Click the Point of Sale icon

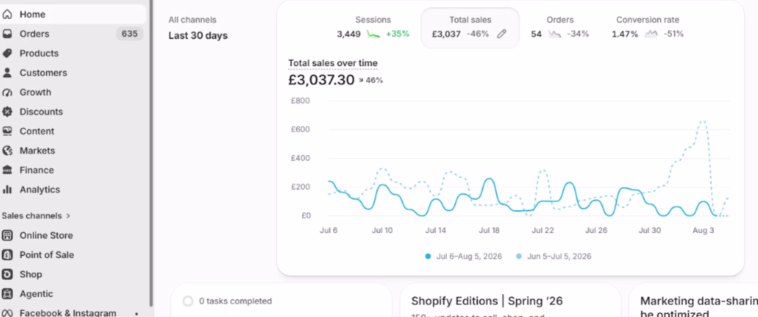[7, 255]
